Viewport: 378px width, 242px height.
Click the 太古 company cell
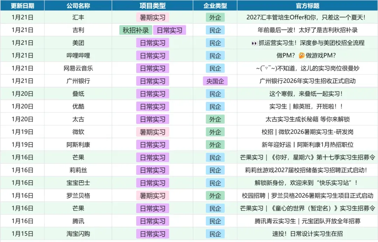point(78,119)
